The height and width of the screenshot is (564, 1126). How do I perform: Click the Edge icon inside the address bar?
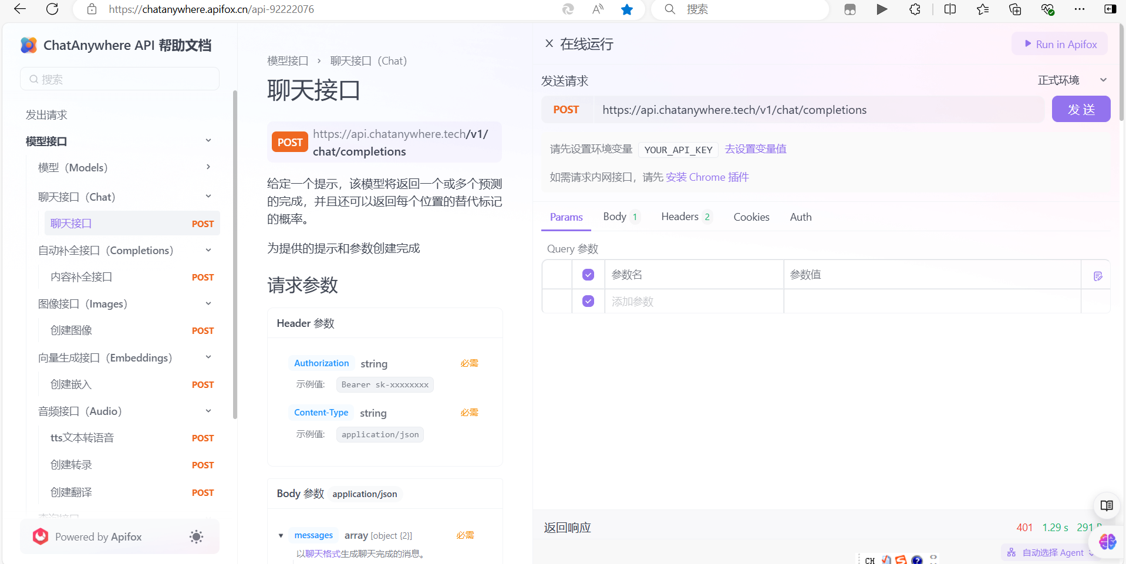(568, 9)
